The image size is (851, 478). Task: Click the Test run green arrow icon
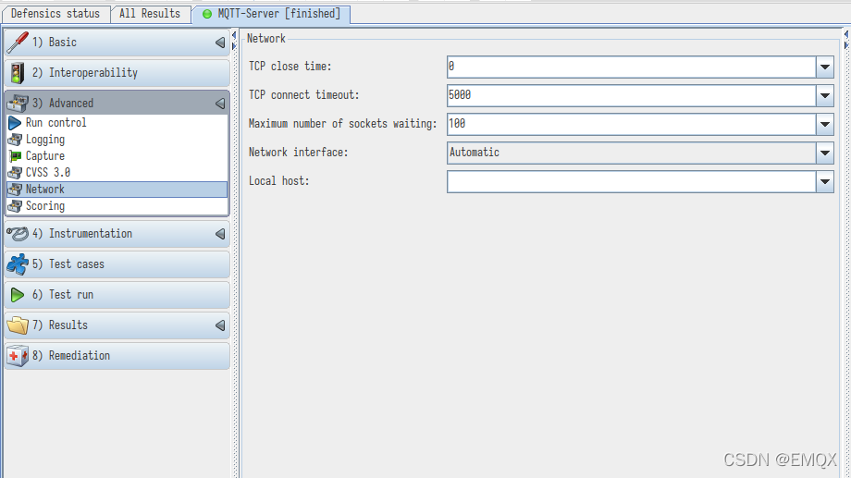point(17,295)
